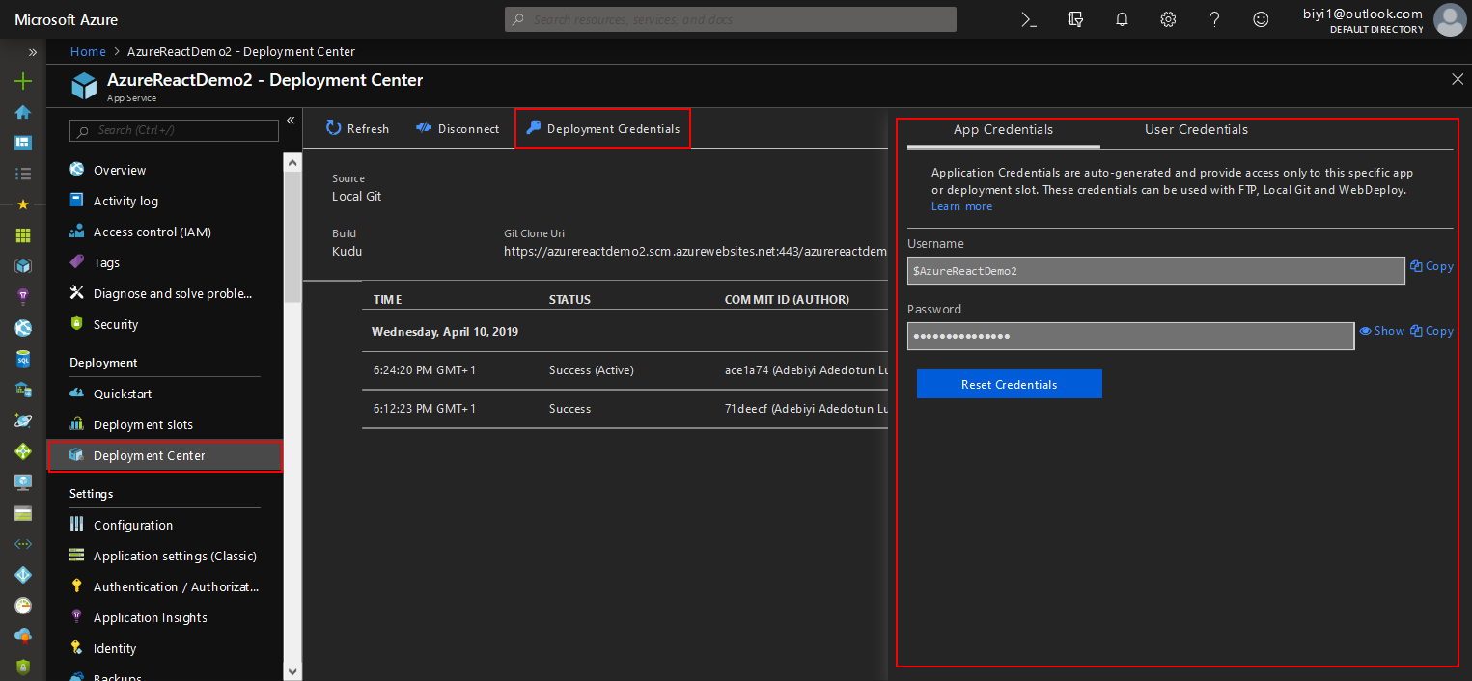Select Deployment Center in the resource menu
The height and width of the screenshot is (681, 1472).
[x=165, y=455]
